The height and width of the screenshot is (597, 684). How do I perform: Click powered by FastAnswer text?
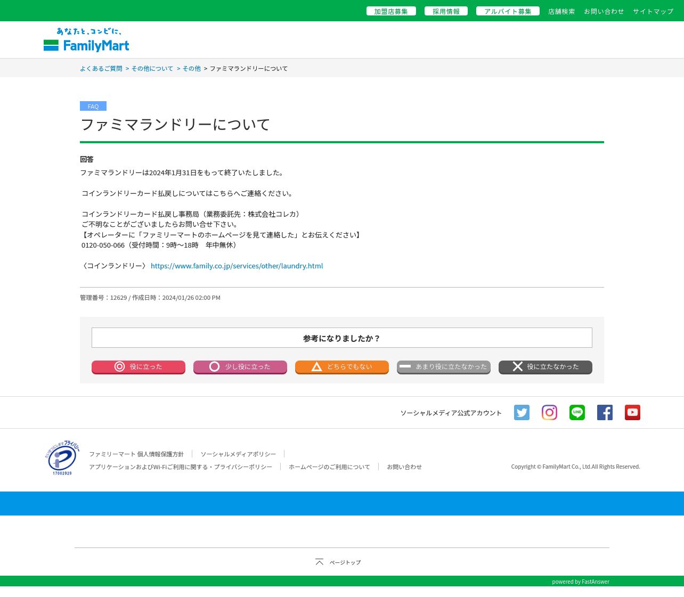pyautogui.click(x=581, y=582)
